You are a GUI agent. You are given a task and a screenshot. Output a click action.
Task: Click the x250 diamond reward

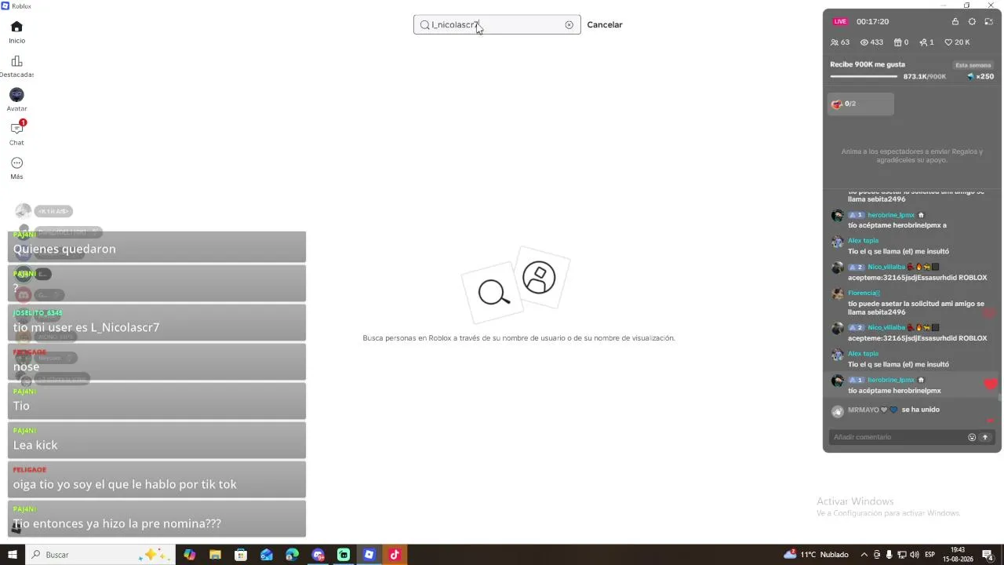pyautogui.click(x=980, y=77)
